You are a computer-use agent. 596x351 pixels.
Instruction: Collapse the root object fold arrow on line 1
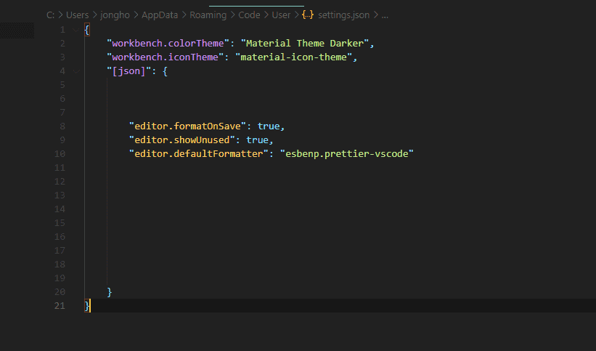(76, 30)
